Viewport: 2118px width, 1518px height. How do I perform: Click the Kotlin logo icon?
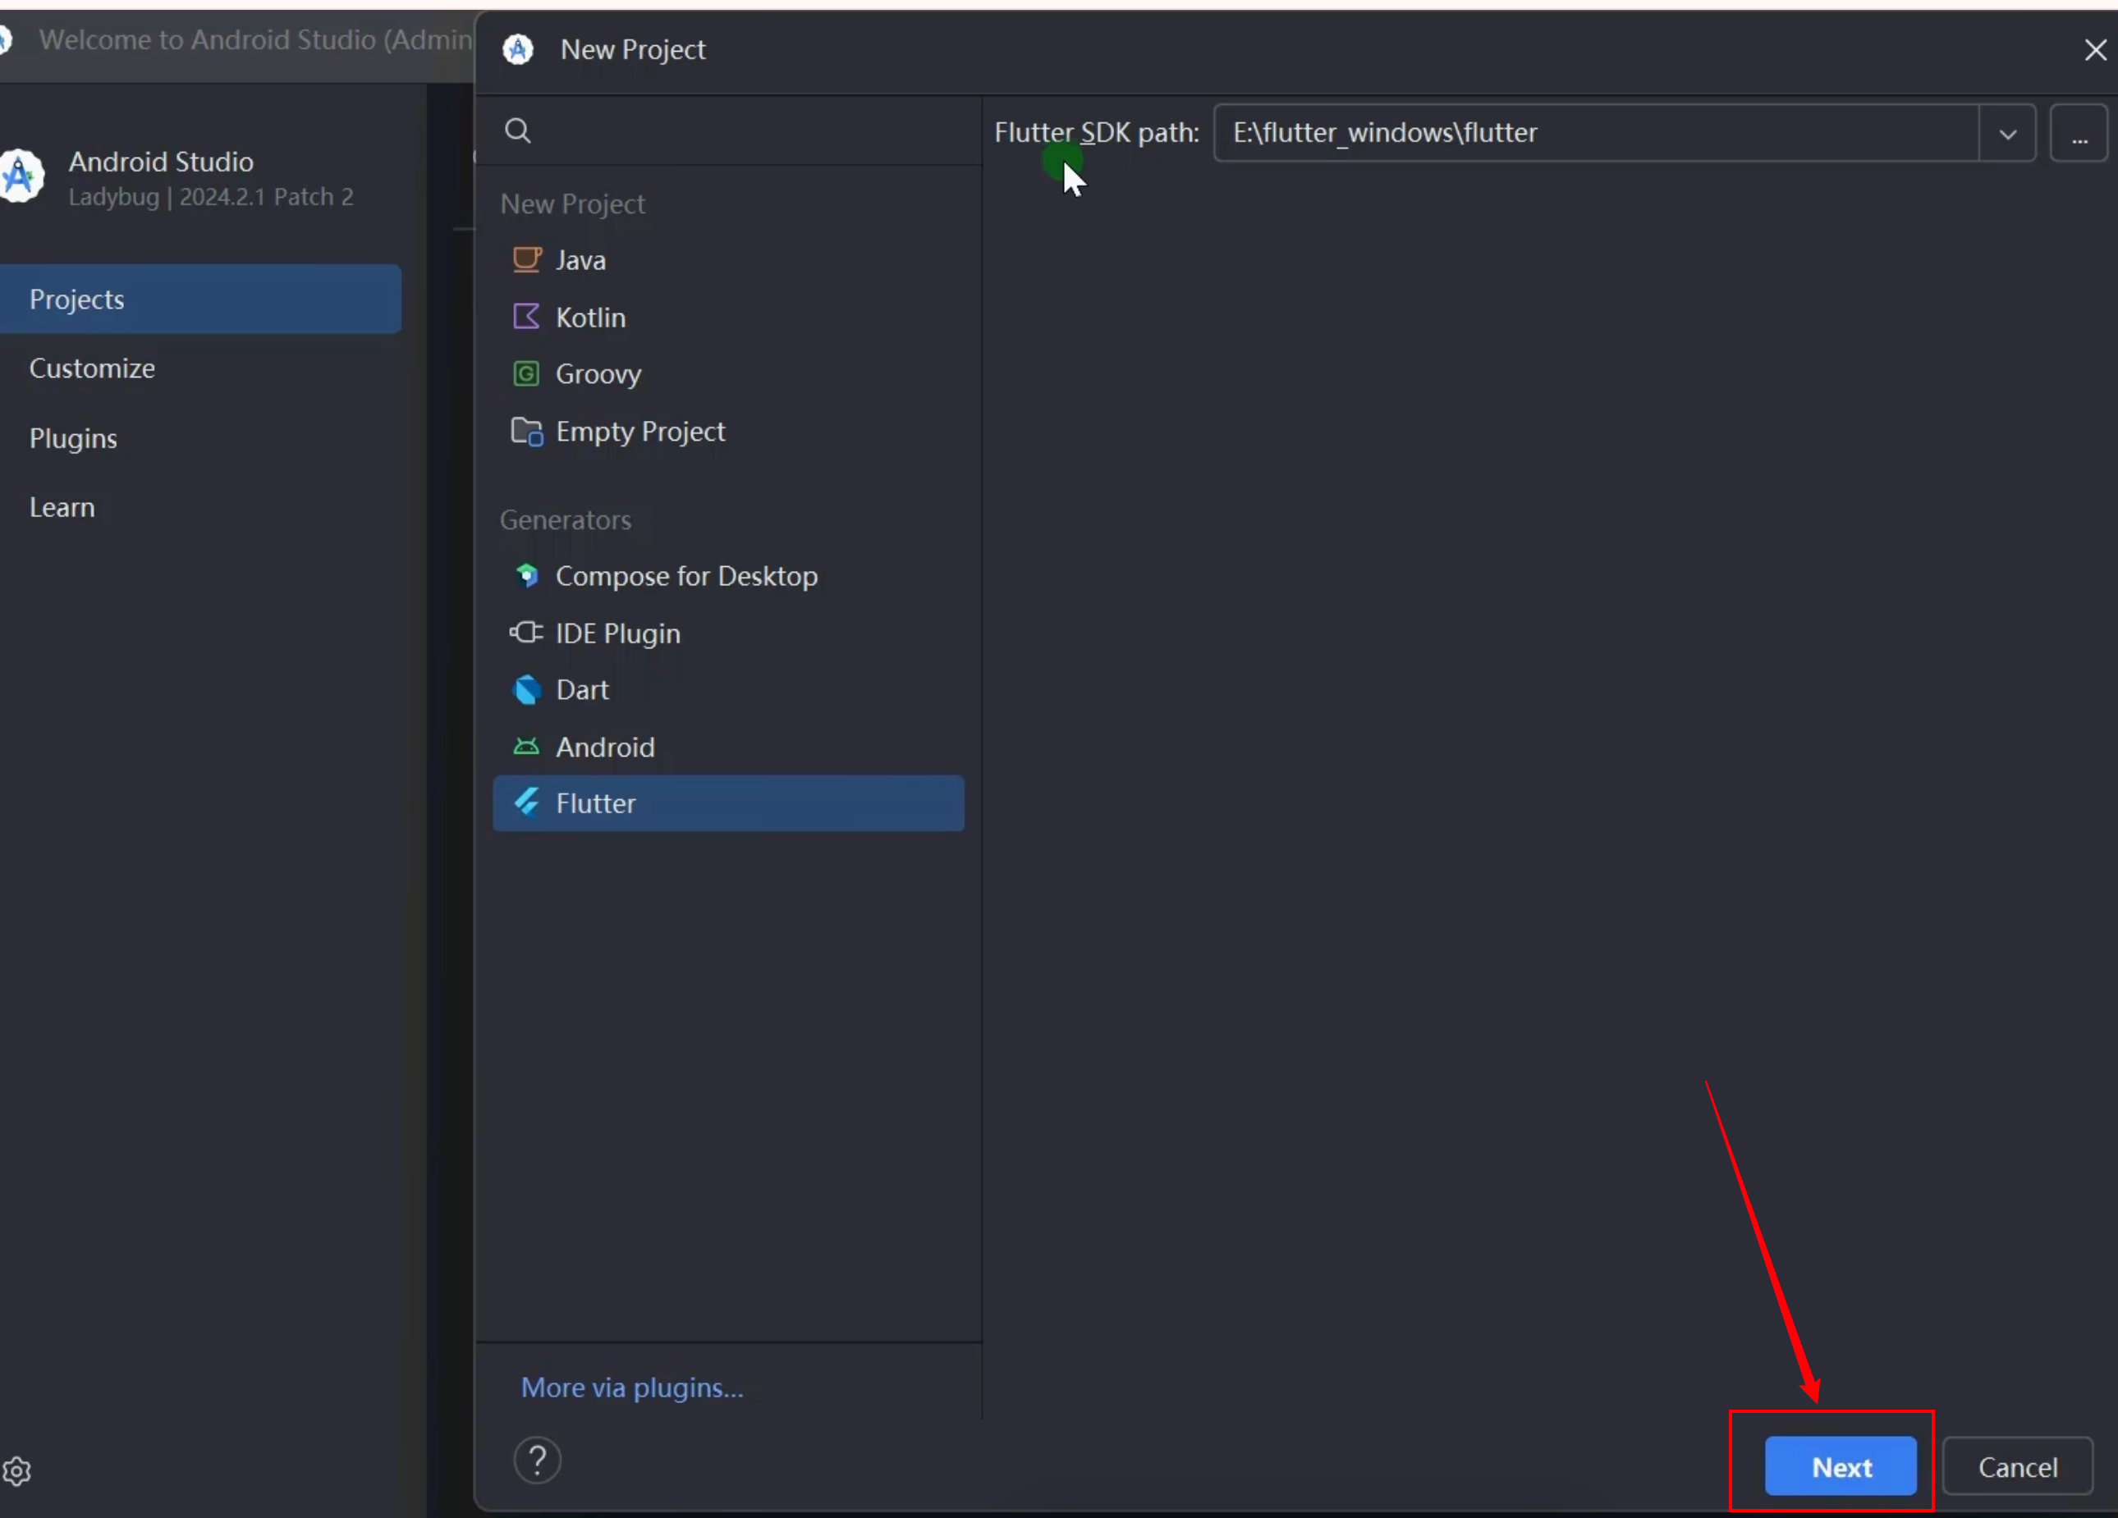[527, 317]
